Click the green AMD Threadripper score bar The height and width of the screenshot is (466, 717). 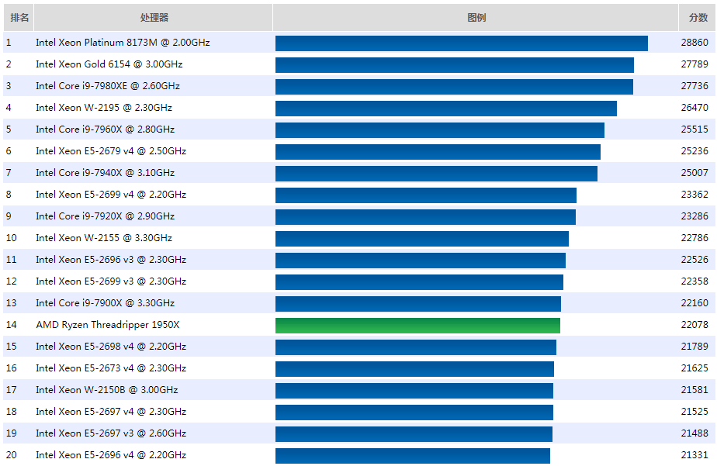[x=417, y=326]
